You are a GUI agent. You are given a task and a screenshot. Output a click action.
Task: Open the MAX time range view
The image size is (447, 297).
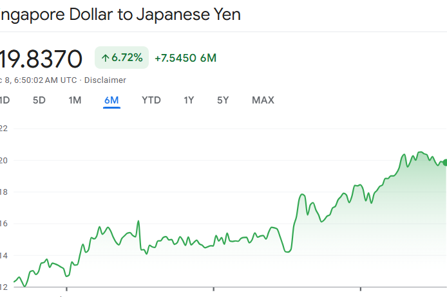point(263,100)
